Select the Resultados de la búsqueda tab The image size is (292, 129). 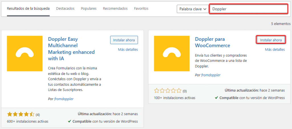click(x=28, y=9)
